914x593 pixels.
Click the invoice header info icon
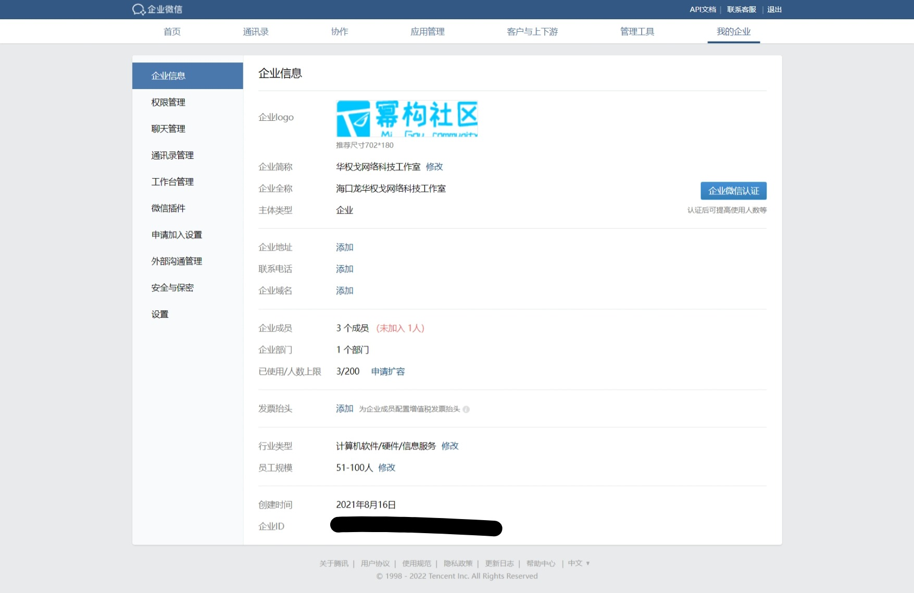(x=466, y=409)
